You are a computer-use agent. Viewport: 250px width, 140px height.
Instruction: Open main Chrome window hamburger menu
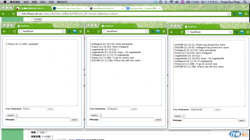point(246,14)
